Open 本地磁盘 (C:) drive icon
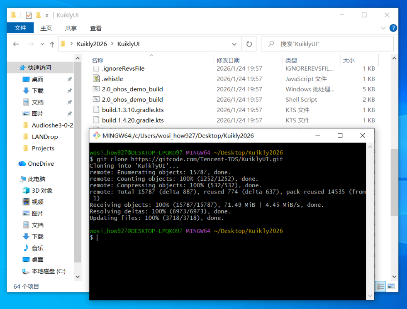This screenshot has height=309, width=407. [x=26, y=271]
